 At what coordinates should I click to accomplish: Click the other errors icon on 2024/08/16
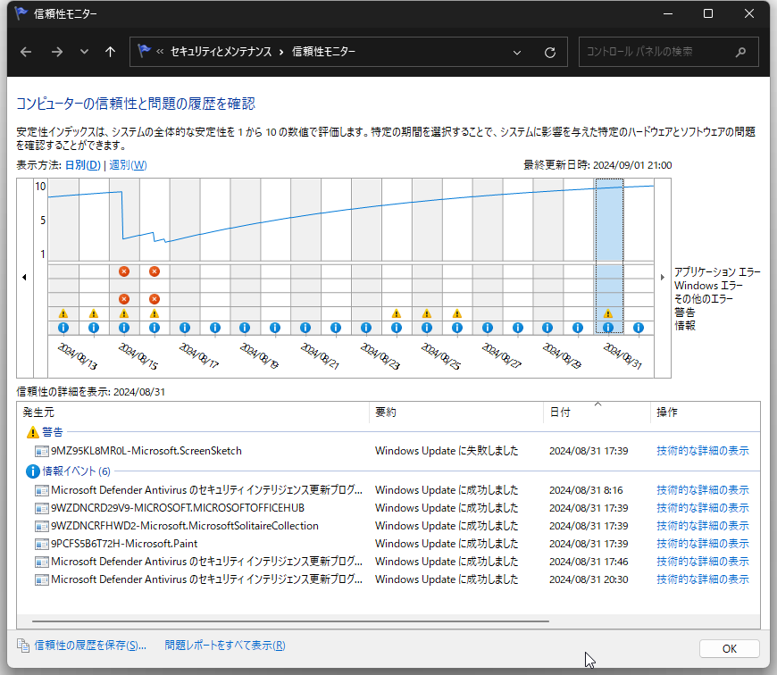tap(155, 299)
